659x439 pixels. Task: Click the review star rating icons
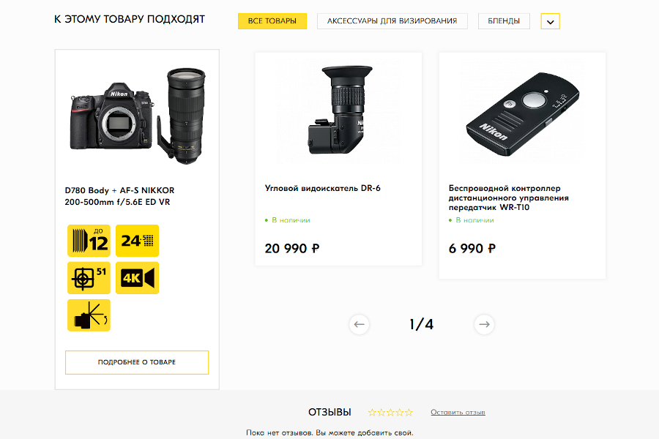click(390, 413)
